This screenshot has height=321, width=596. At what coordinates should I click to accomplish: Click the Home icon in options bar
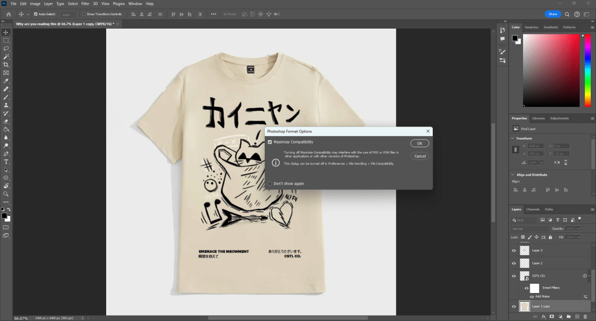pyautogui.click(x=9, y=13)
